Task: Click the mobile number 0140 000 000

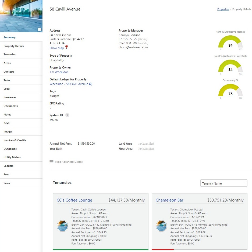Action: (x=127, y=43)
